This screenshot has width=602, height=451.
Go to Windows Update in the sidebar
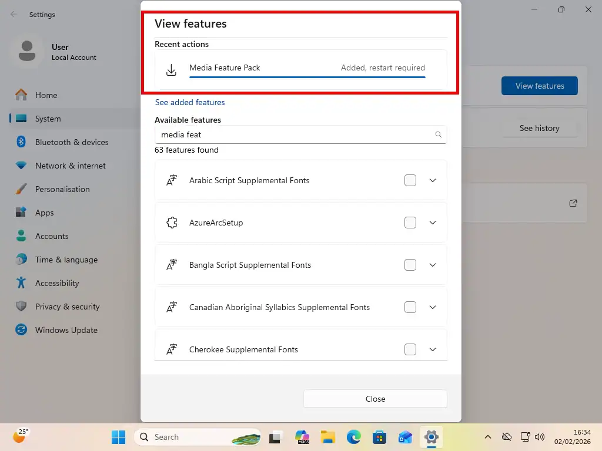[x=66, y=330]
